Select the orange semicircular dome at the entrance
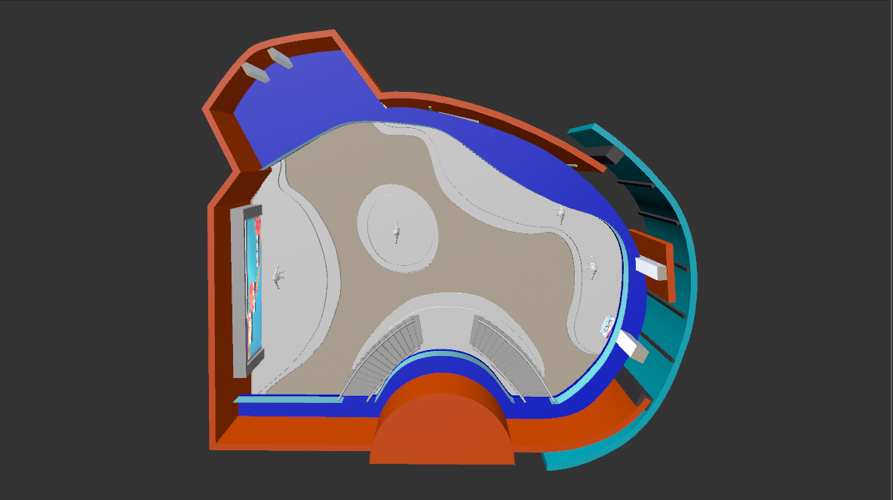The height and width of the screenshot is (500, 893). [442, 419]
